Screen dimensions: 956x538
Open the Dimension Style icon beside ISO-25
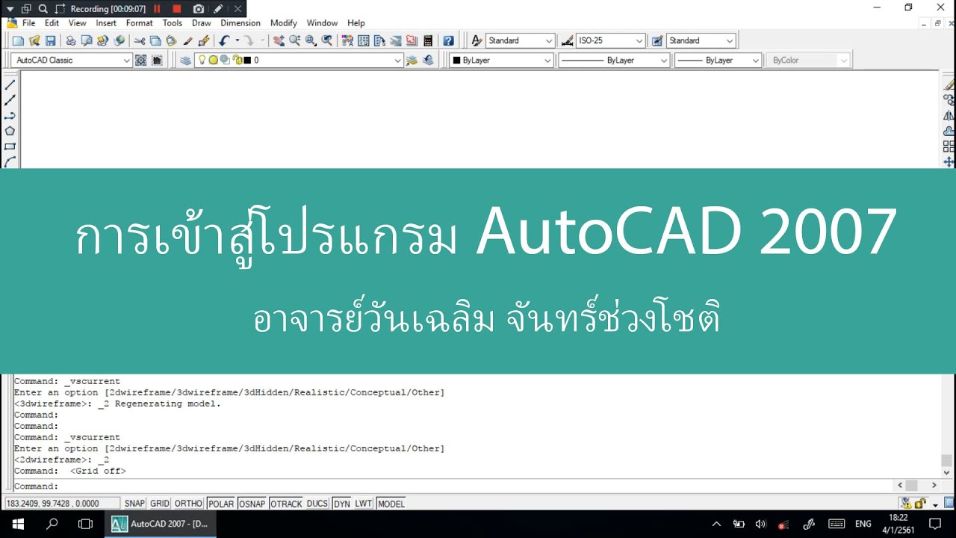pos(567,41)
